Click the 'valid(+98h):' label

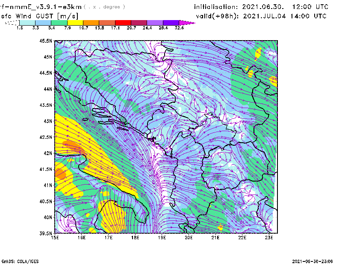[218, 16]
